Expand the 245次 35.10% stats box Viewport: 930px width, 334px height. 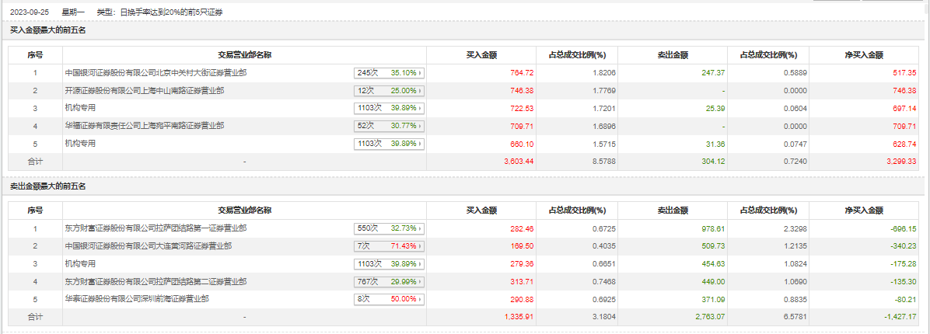(x=389, y=73)
